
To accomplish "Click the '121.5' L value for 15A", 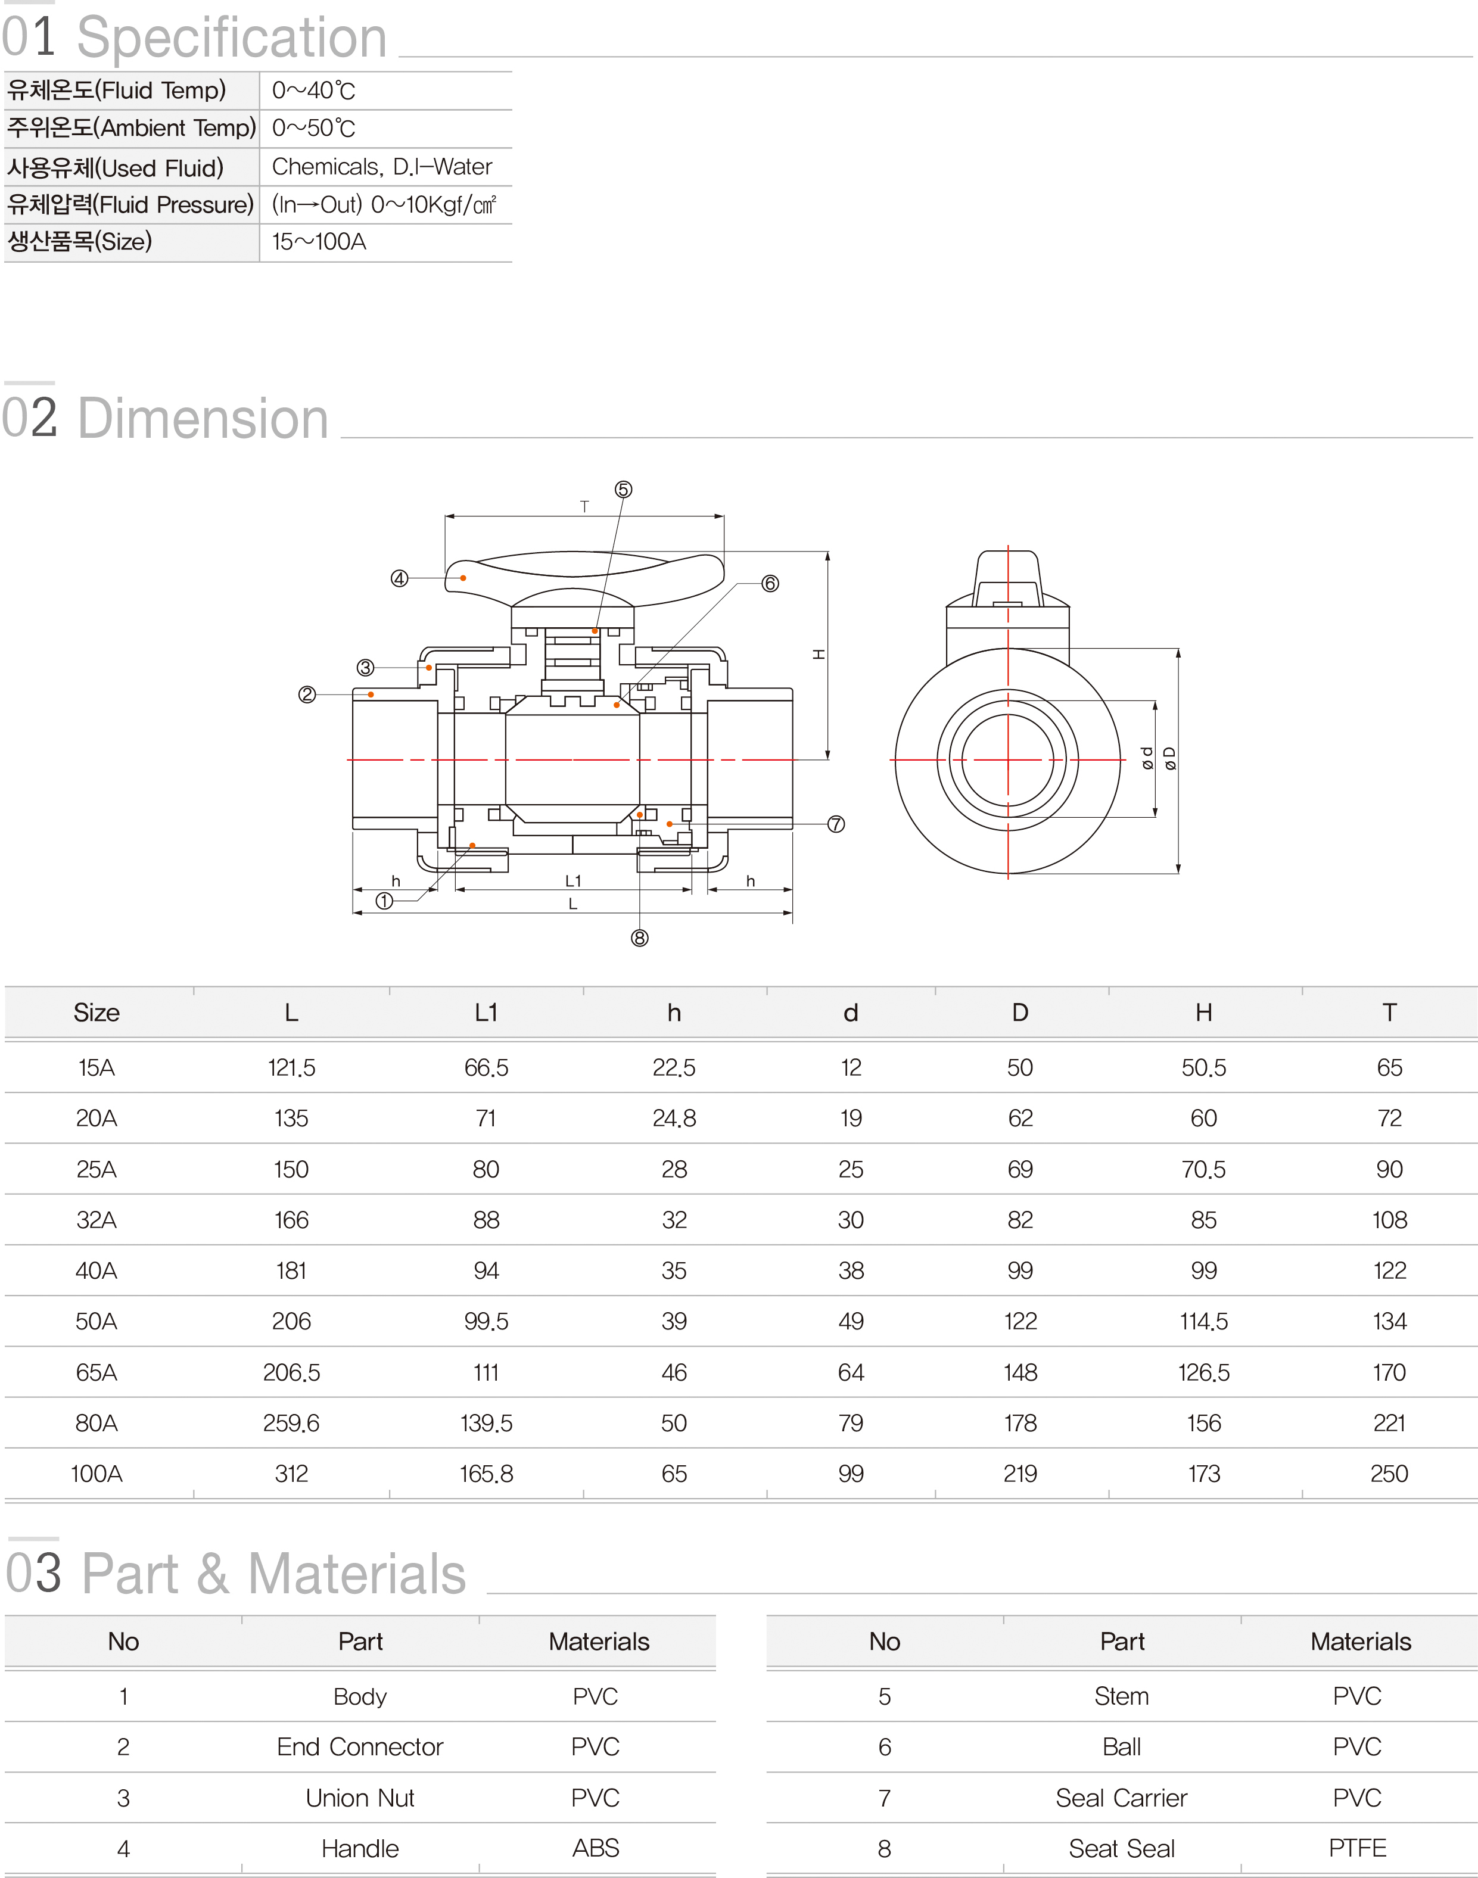I will point(292,1067).
